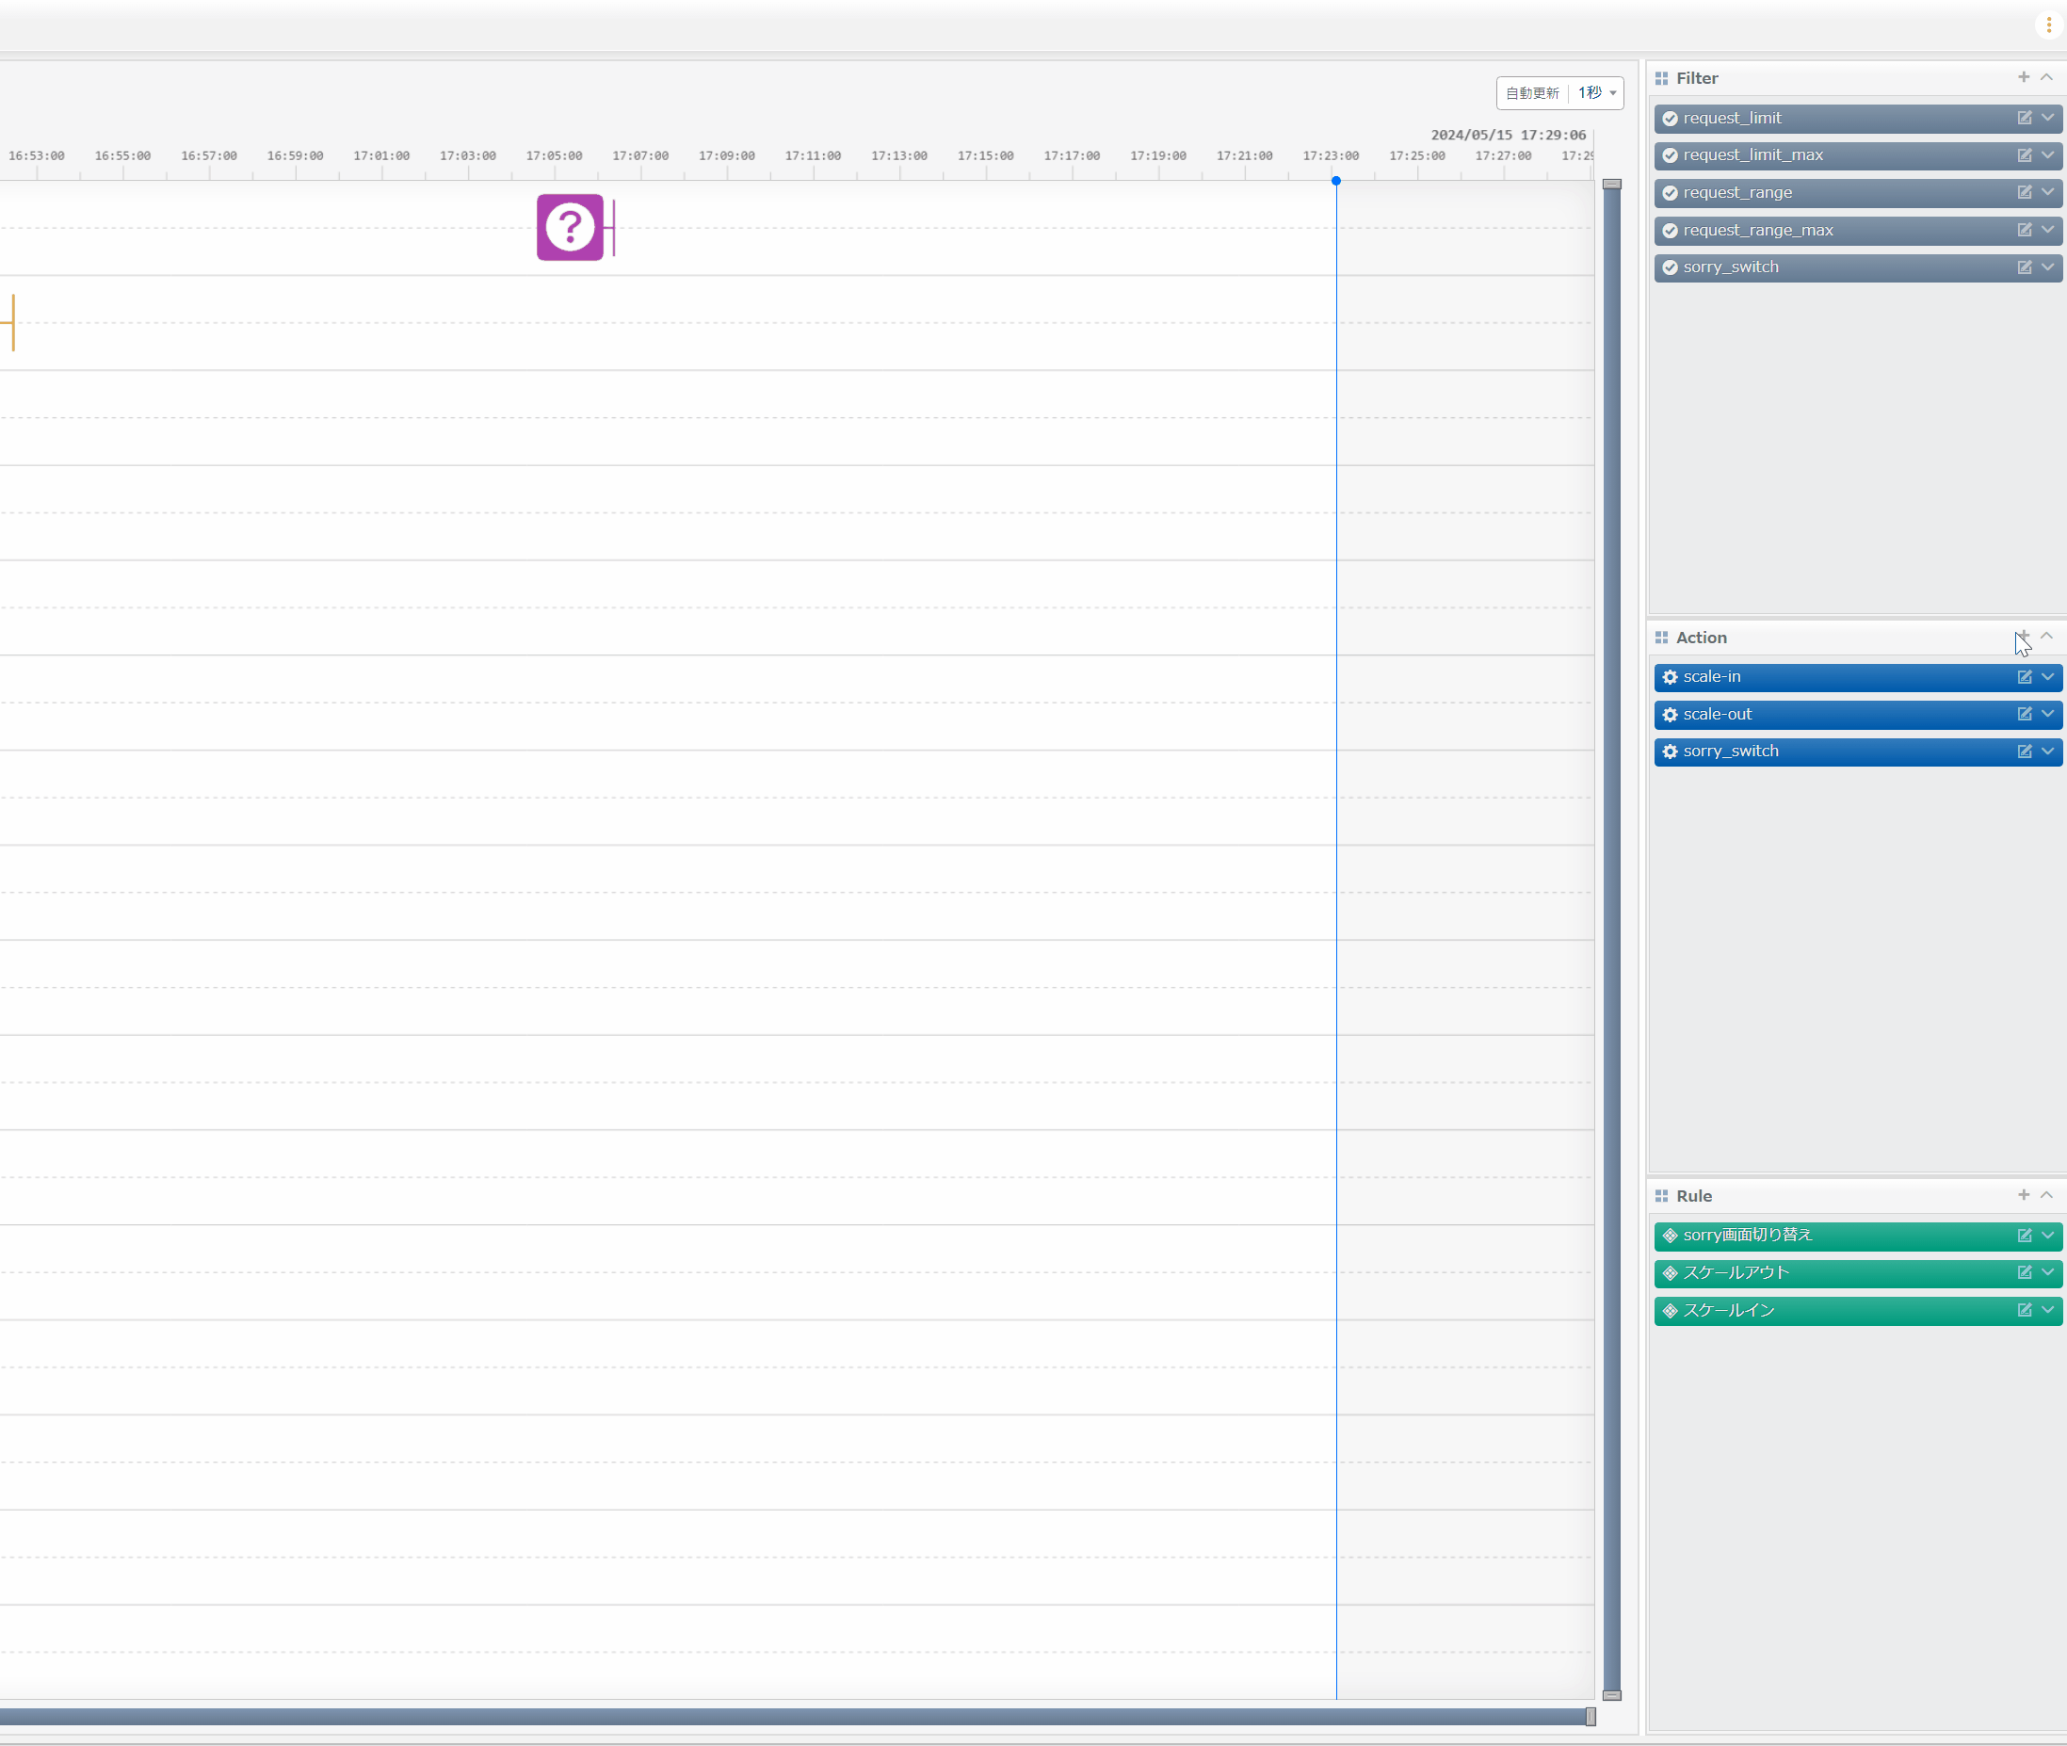The height and width of the screenshot is (1746, 2067).
Task: Collapse the Rule panel
Action: point(2047,1196)
